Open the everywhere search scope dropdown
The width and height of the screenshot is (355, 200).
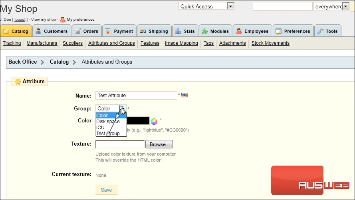click(x=331, y=6)
